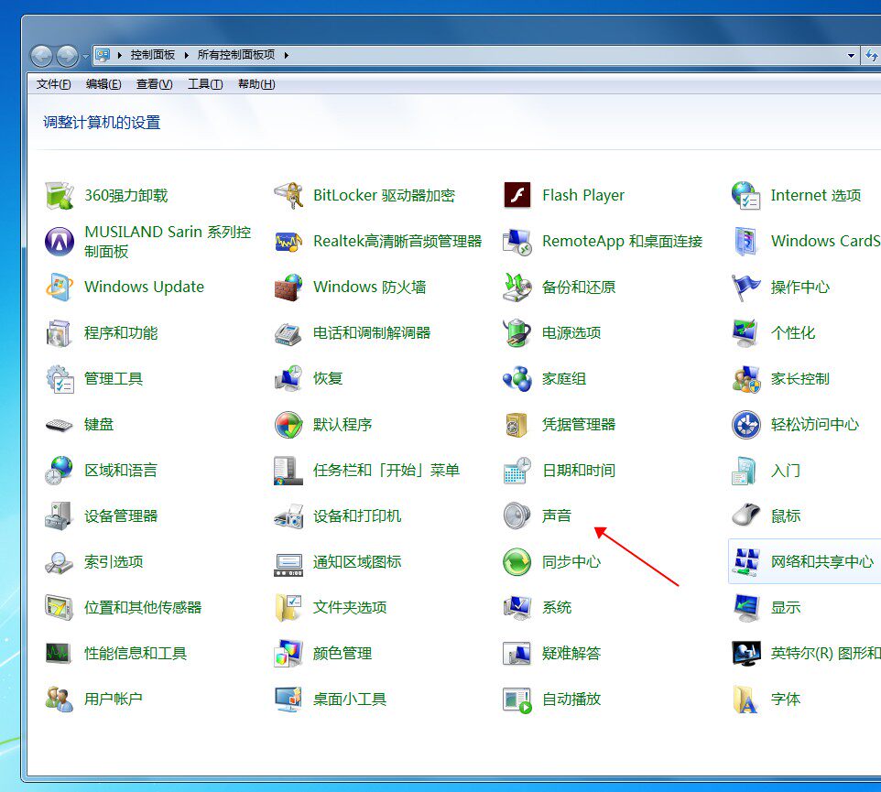The width and height of the screenshot is (881, 792).
Task: Open the 家庭组 spheres icon
Action: click(517, 378)
